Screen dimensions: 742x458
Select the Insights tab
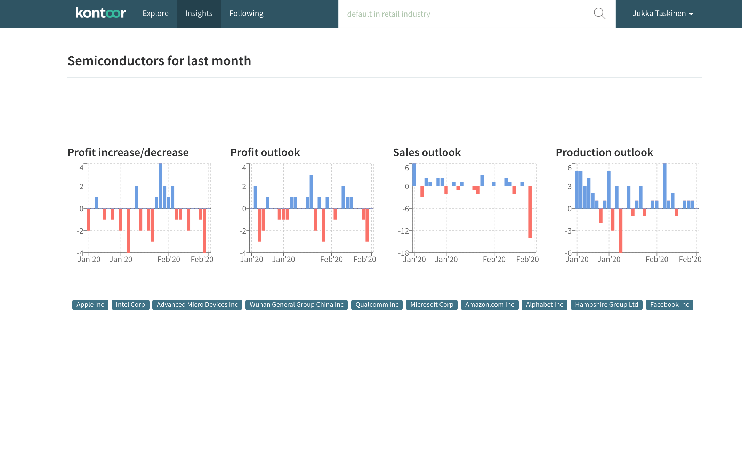click(199, 14)
